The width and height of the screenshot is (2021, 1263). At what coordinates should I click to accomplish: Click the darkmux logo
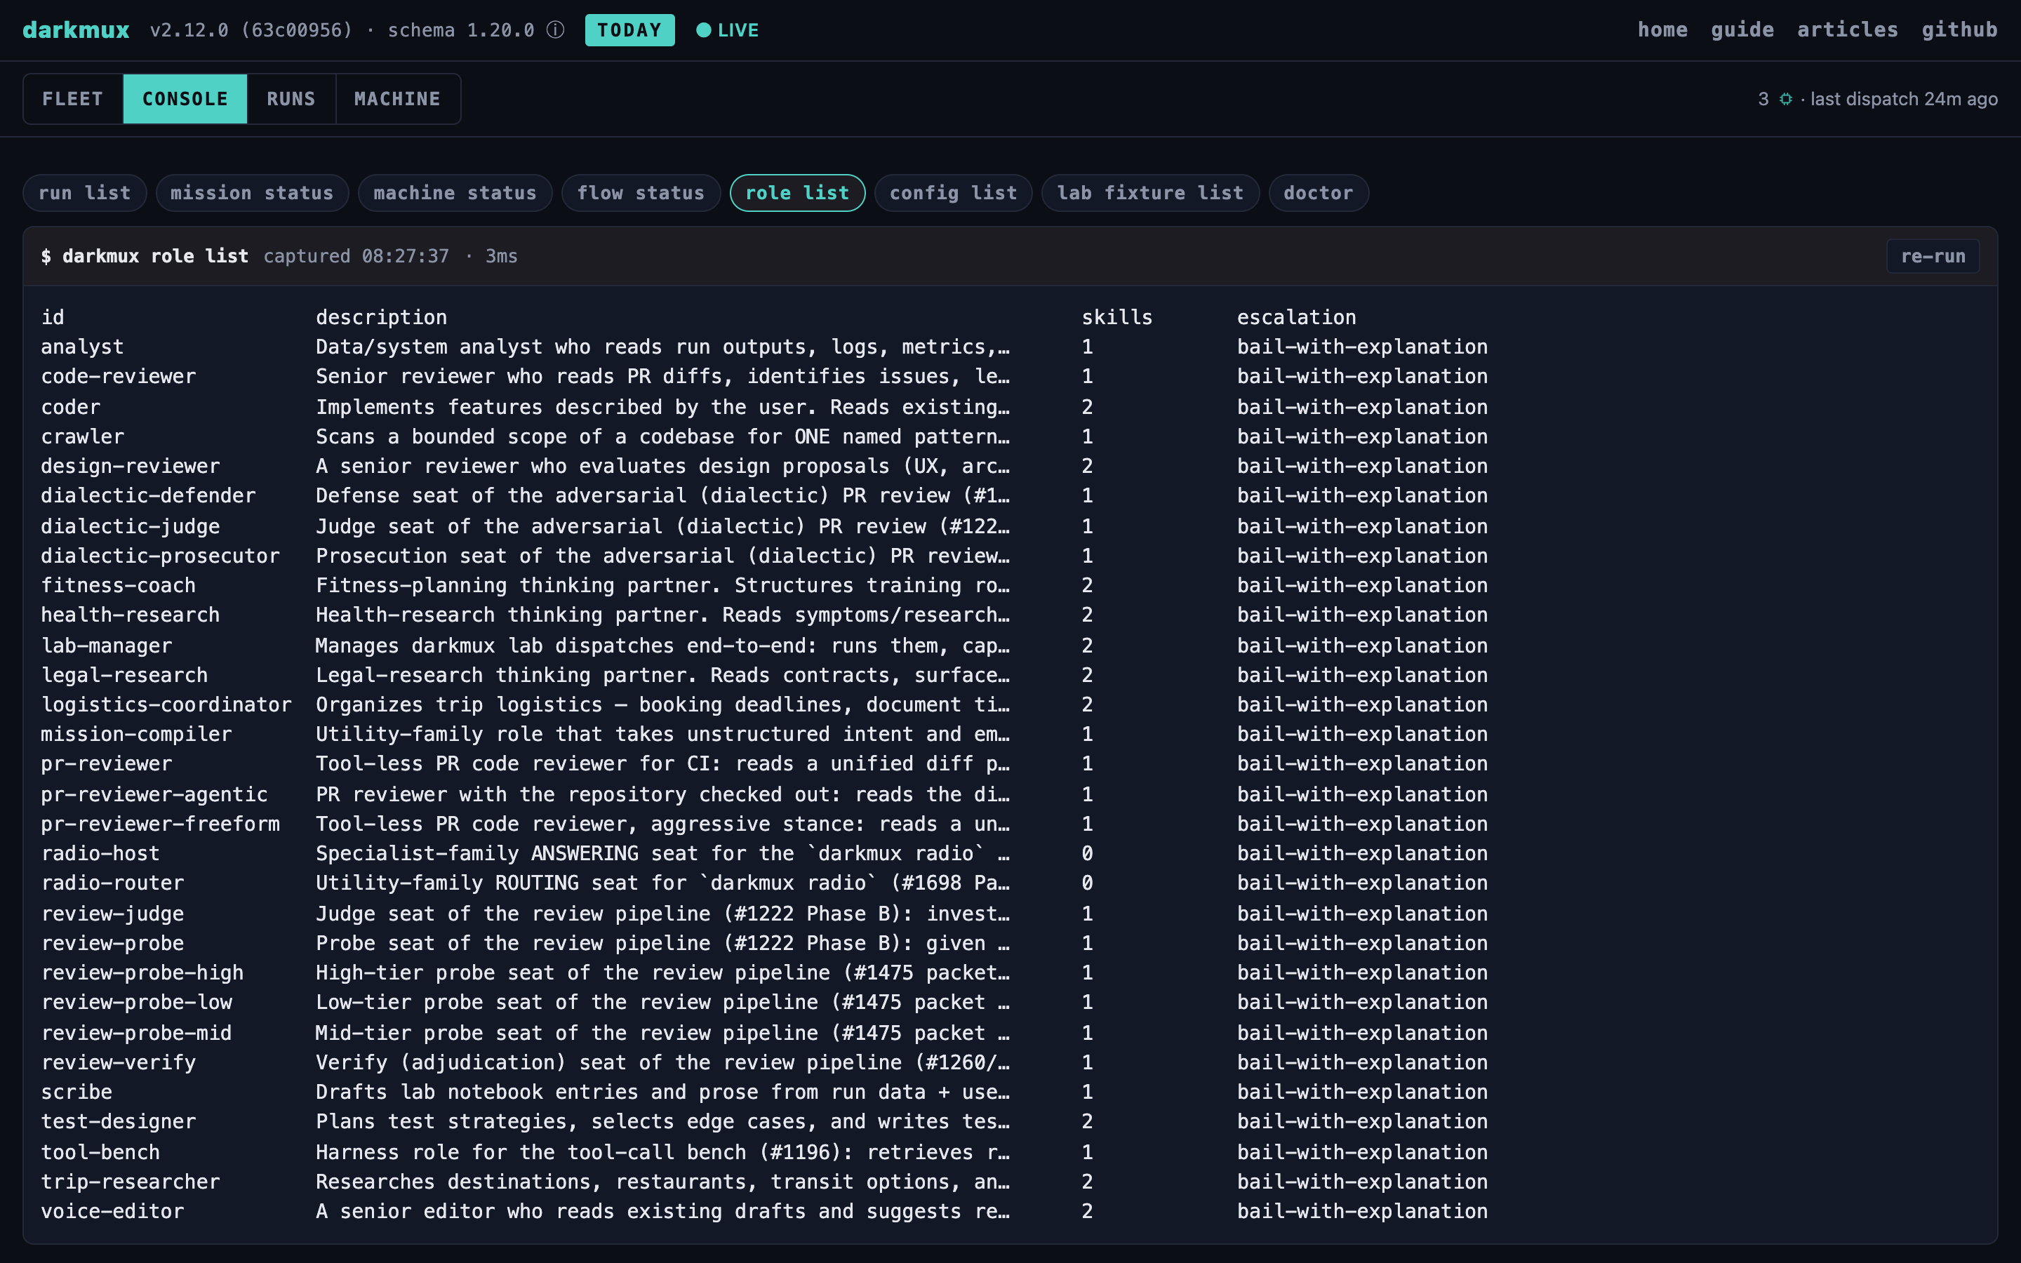(76, 30)
